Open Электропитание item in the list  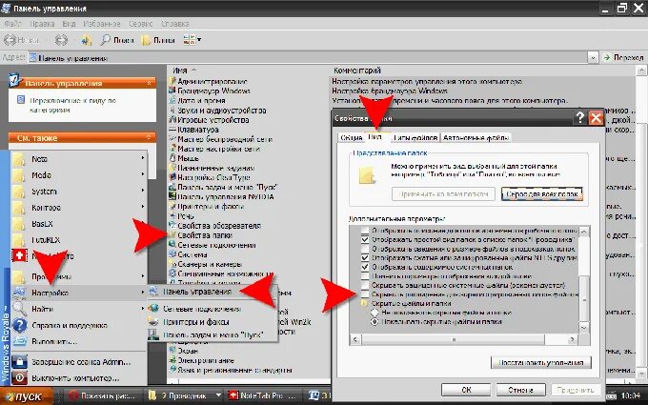coord(206,360)
